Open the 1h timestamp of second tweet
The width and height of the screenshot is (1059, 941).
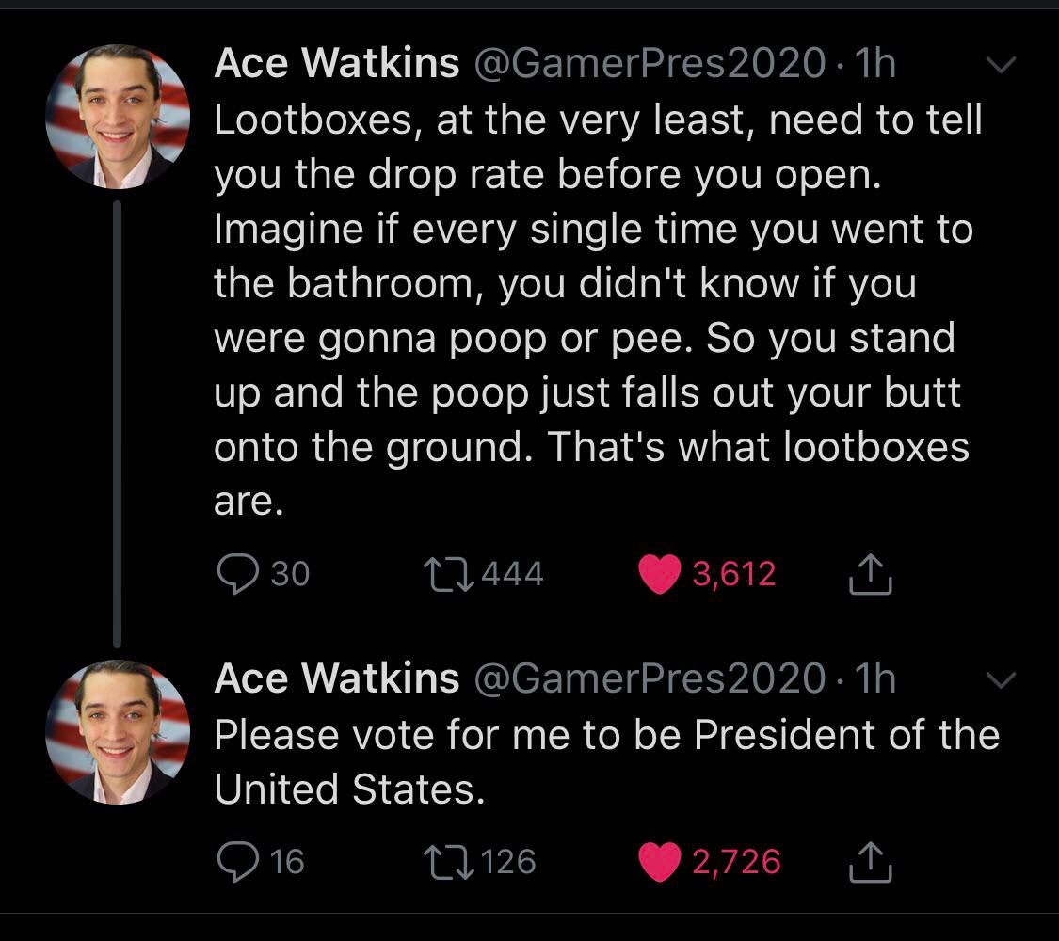coord(874,678)
